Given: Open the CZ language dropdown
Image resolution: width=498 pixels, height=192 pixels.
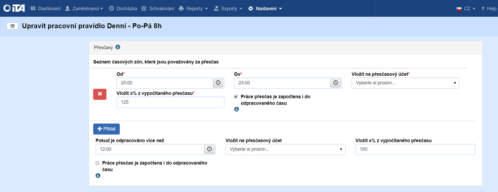Looking at the screenshot, I should coord(466,8).
